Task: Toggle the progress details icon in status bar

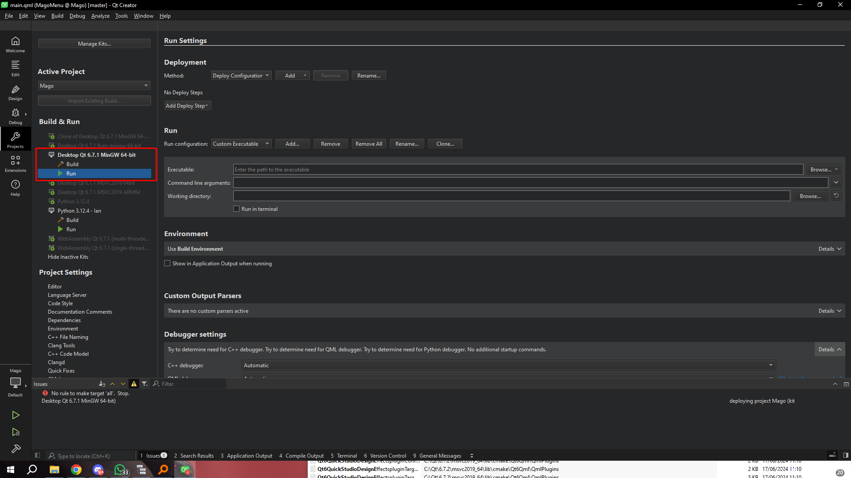Action: tap(832, 455)
